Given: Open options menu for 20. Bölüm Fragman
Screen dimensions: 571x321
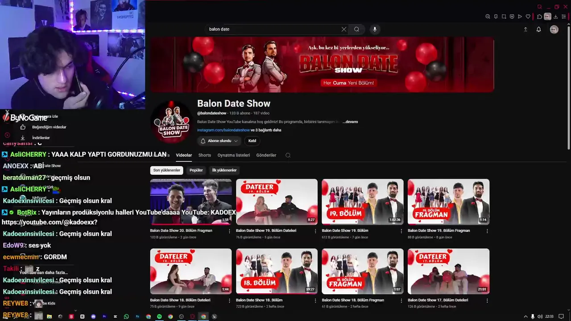Looking at the screenshot, I should (230, 231).
